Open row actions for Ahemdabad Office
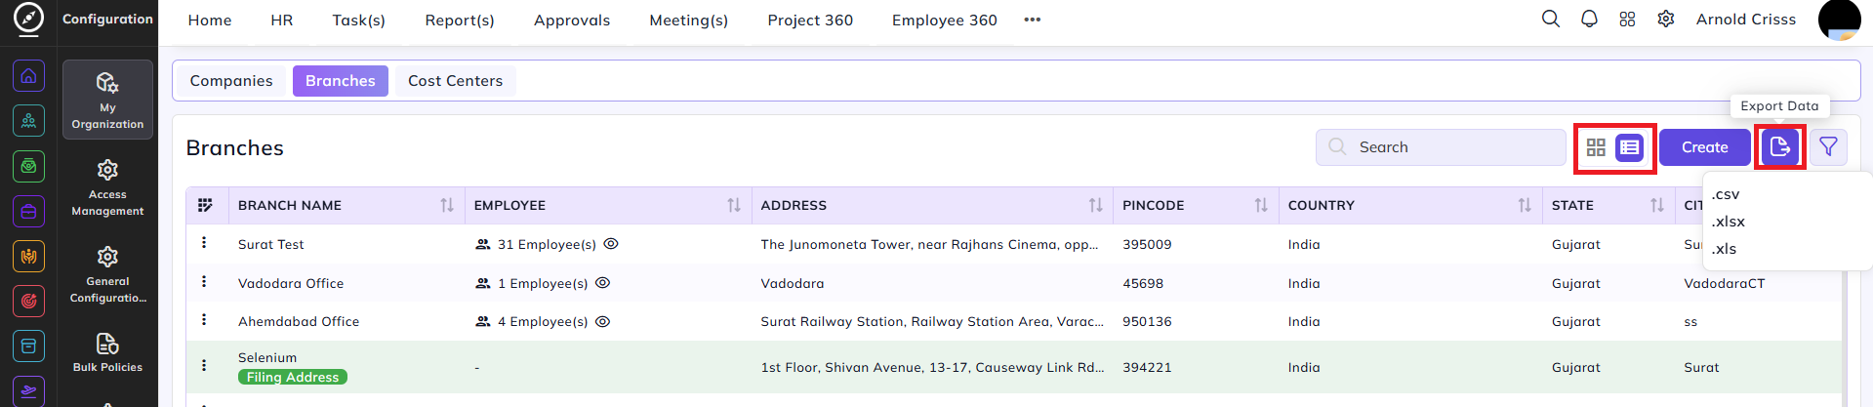 coord(204,320)
